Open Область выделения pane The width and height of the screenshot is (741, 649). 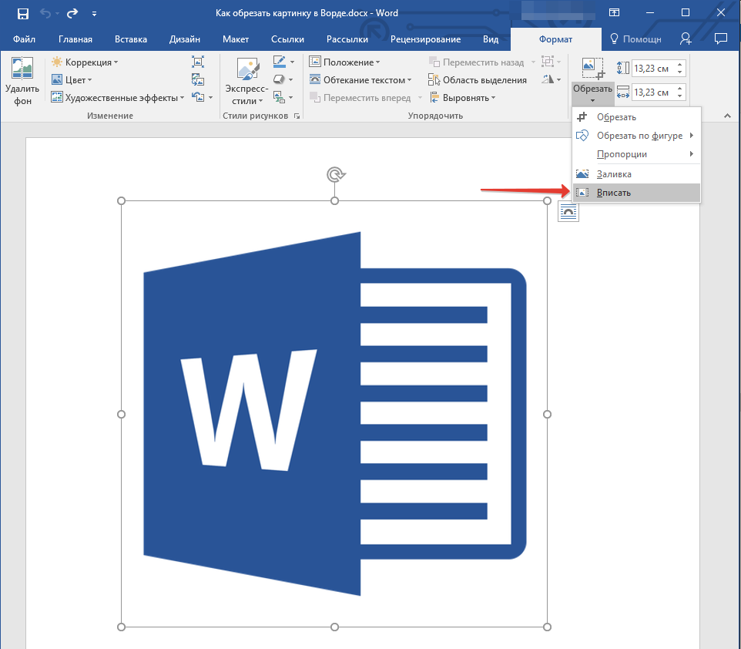click(x=478, y=80)
